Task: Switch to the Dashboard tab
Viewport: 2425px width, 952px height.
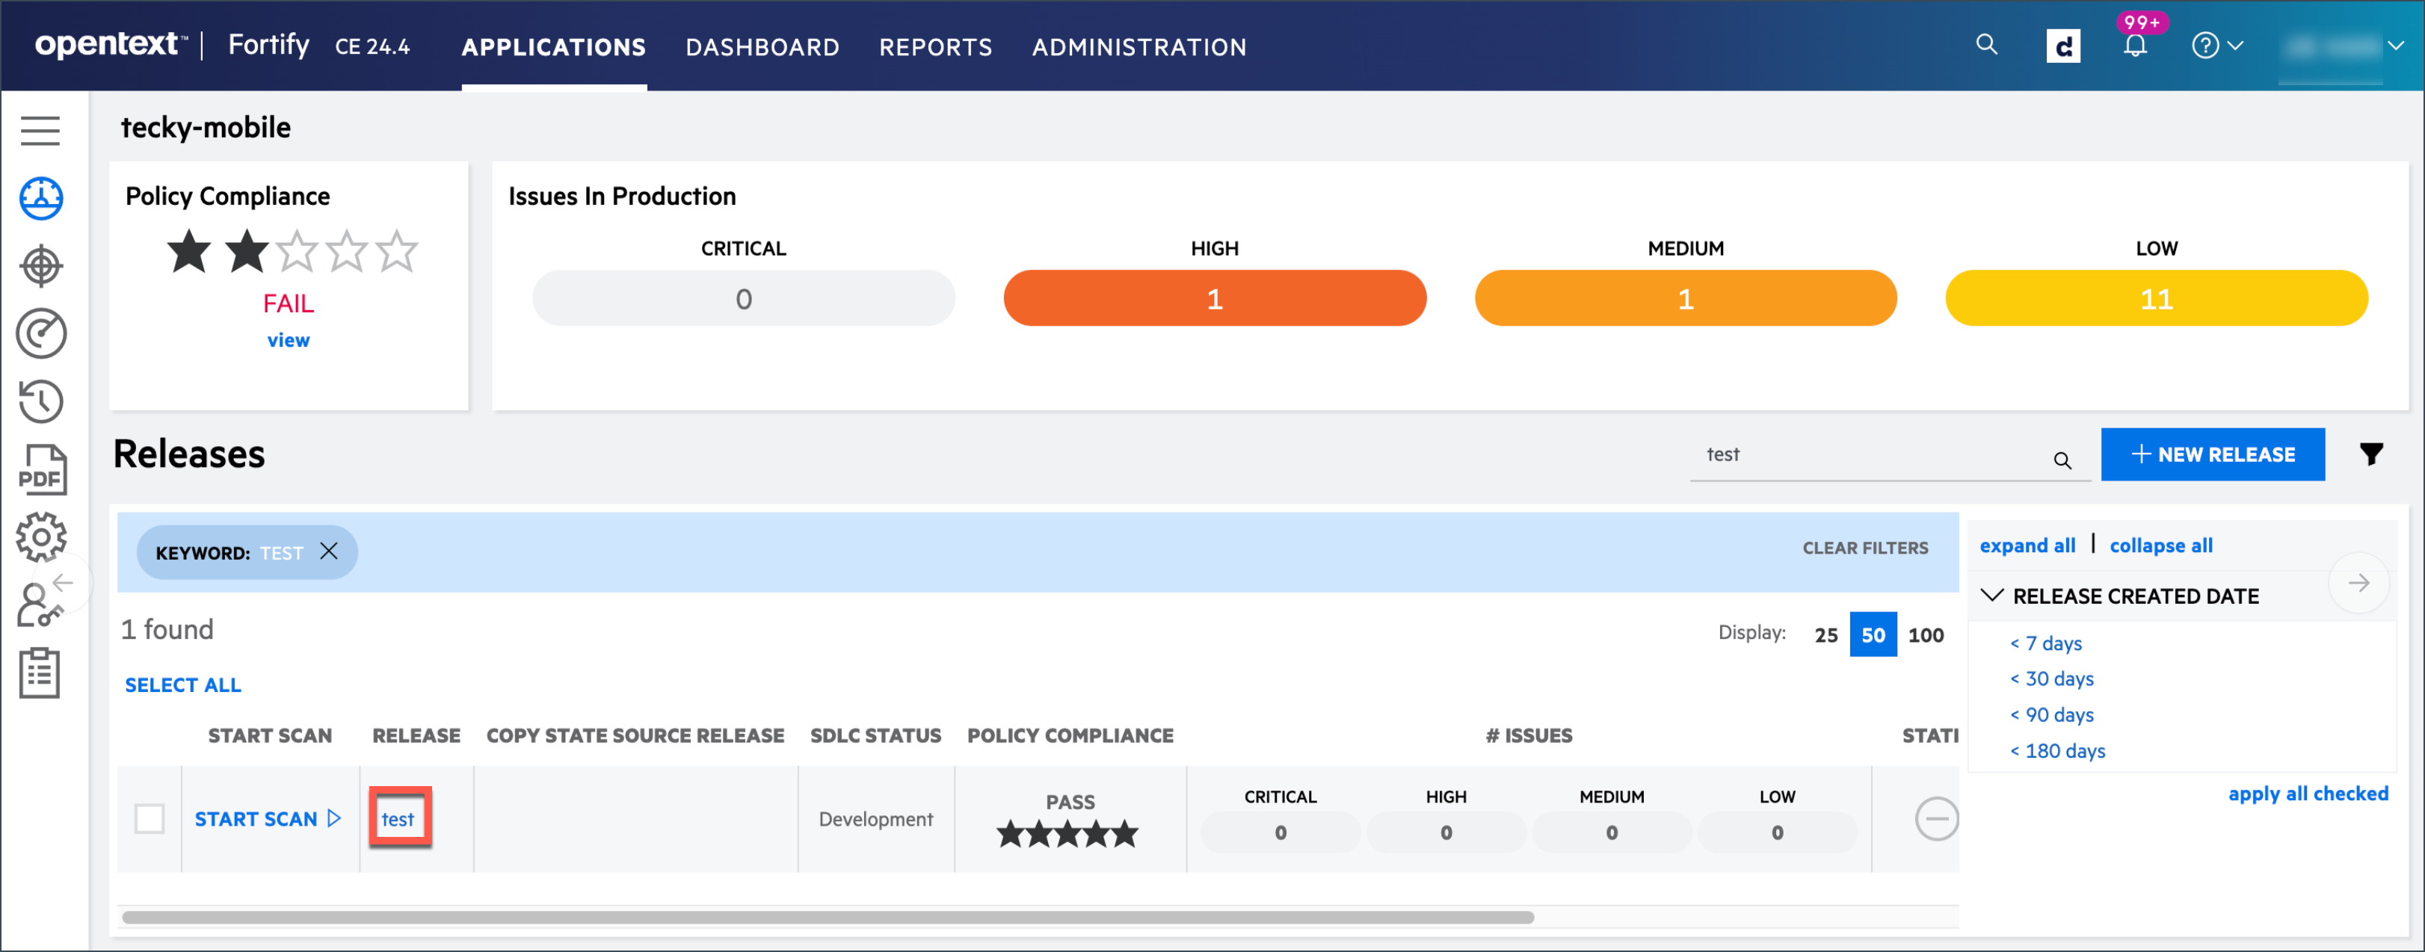Action: 762,47
